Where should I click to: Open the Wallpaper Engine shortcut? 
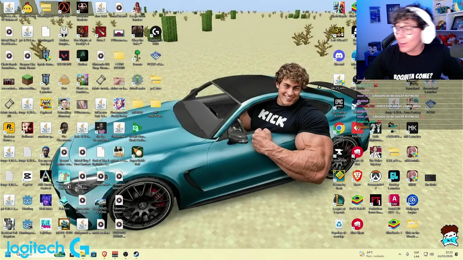(412, 204)
